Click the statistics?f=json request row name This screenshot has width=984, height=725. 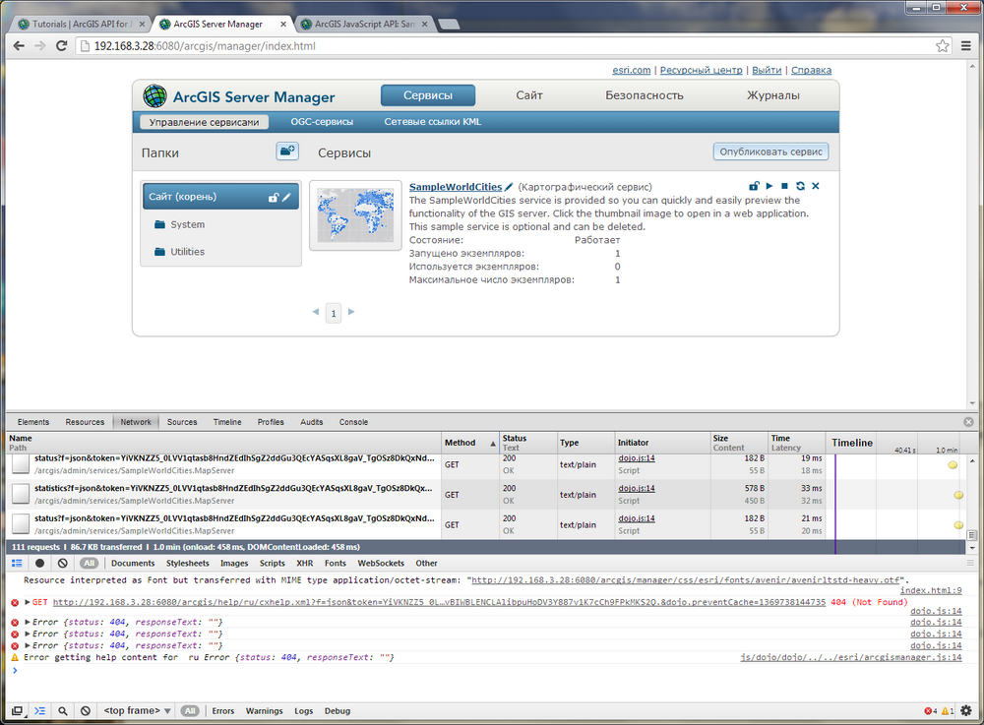(233, 489)
